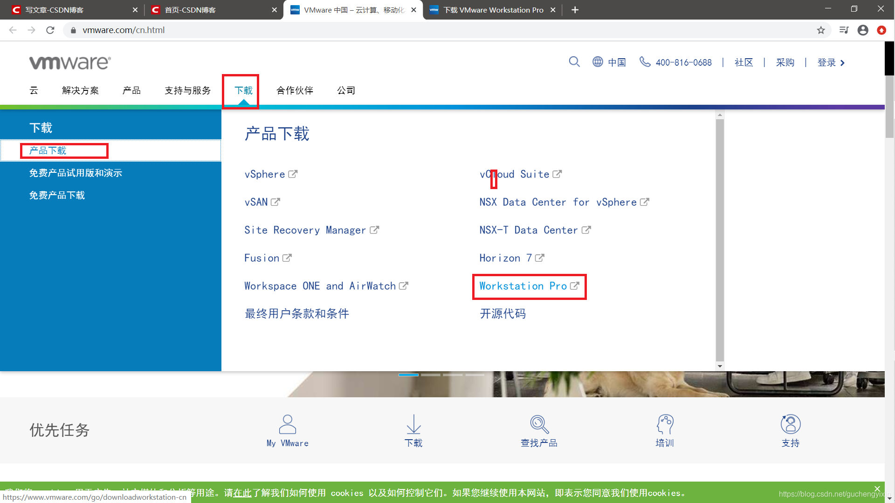The width and height of the screenshot is (895, 503).
Task: Click the 下载 download arrow icon
Action: pyautogui.click(x=413, y=424)
